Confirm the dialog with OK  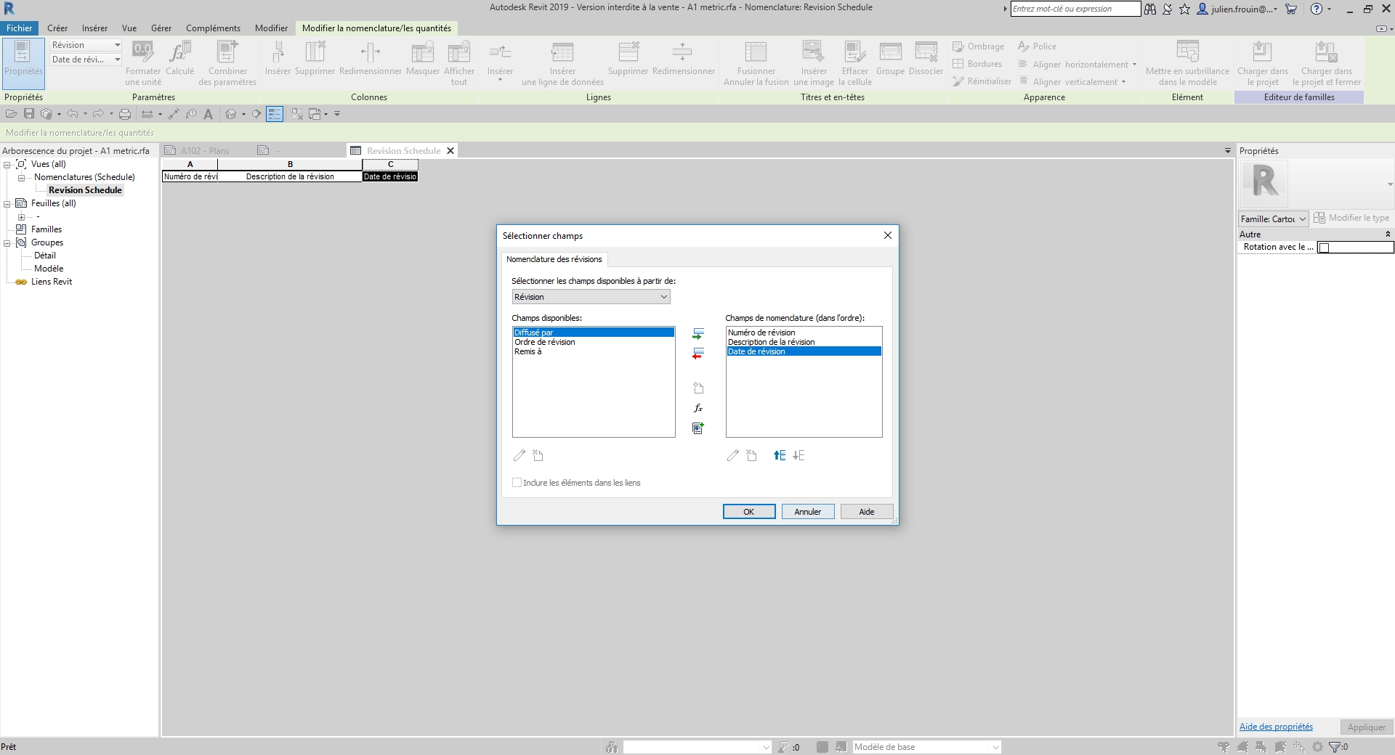(x=748, y=512)
